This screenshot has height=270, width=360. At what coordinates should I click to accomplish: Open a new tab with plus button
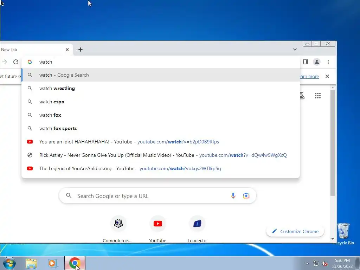pyautogui.click(x=81, y=50)
